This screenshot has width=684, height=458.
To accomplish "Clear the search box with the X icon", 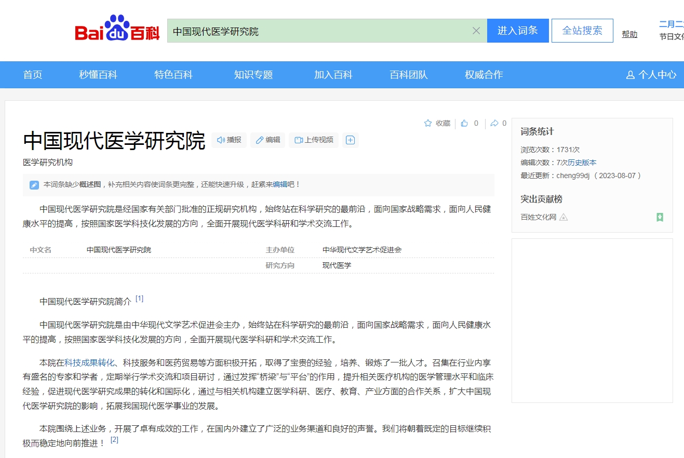I will (476, 31).
